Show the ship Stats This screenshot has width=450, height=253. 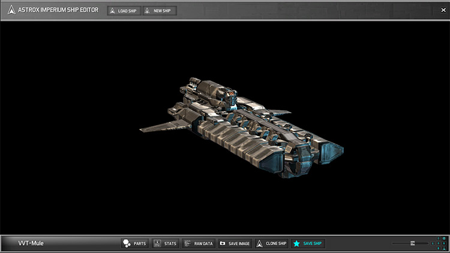[166, 243]
